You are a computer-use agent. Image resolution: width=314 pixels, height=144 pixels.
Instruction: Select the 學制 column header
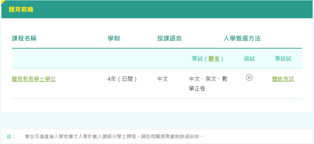pyautogui.click(x=114, y=39)
